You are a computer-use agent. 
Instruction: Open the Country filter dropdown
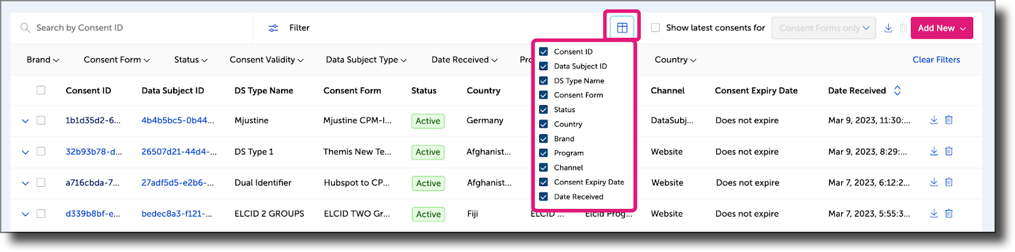tap(676, 60)
